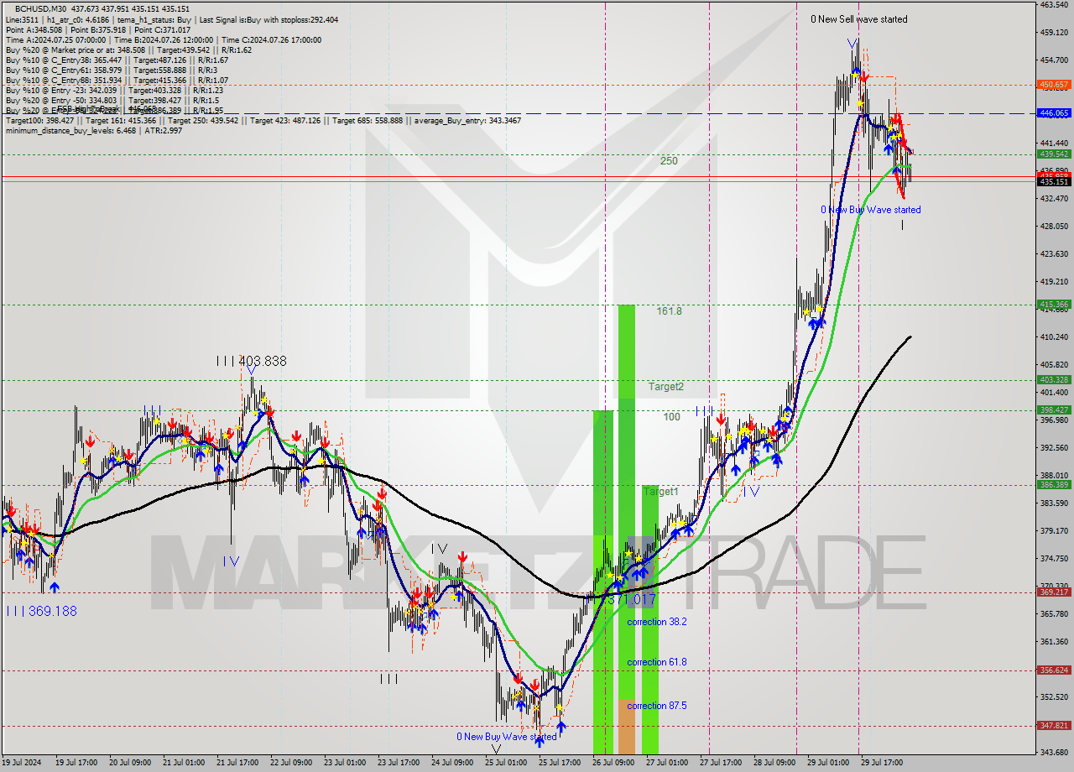Select the 423.630 price scale value
The width and height of the screenshot is (1074, 772).
coord(1053,254)
